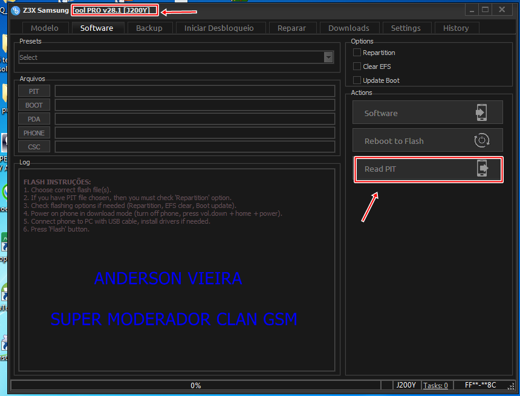This screenshot has width=520, height=396.
Task: Click log line '1. Choose correct flash file(s).'
Action: tap(67, 190)
